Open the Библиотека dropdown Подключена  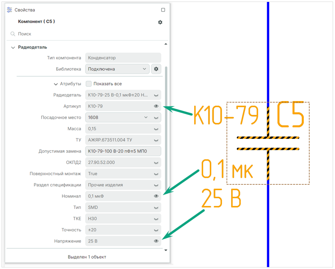pyautogui.click(x=117, y=69)
